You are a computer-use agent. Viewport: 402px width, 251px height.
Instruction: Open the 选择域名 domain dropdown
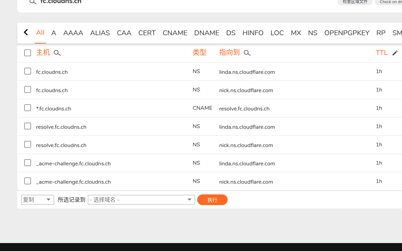(141, 200)
